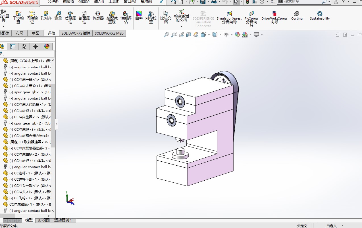
Task: Toggle the Curvature (曲率) display
Action: [139, 16]
